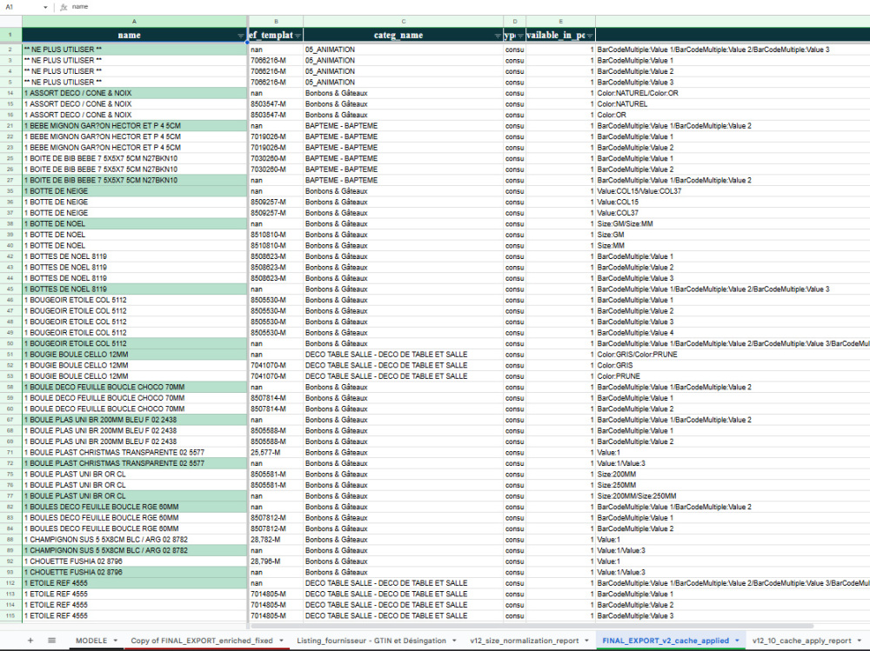
Task: Click the categ_name header cell
Action: (x=404, y=35)
